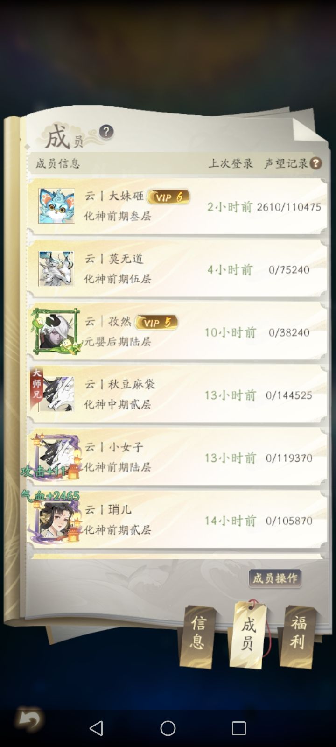Click the 成员操作 button

(275, 578)
